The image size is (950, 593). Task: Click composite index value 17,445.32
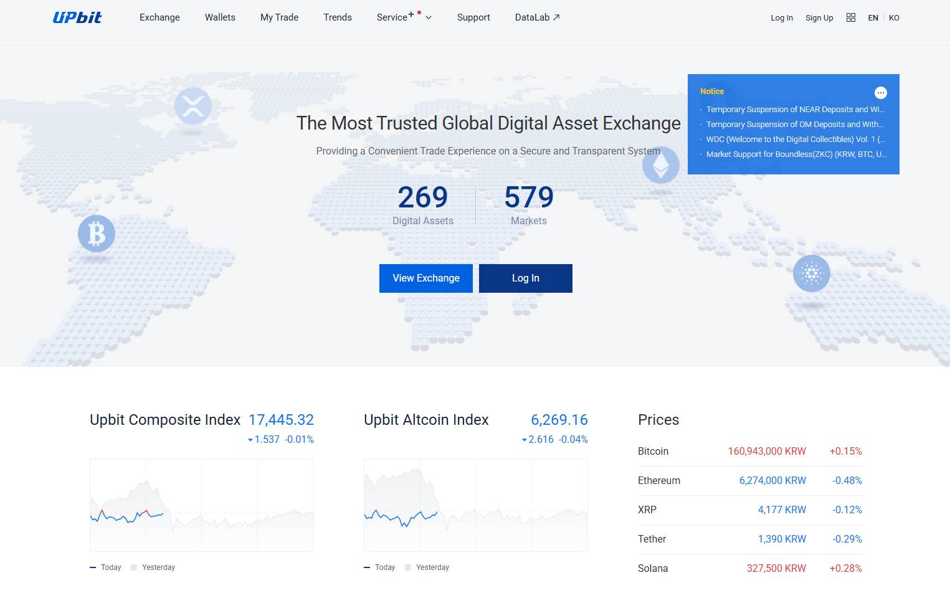coord(281,420)
